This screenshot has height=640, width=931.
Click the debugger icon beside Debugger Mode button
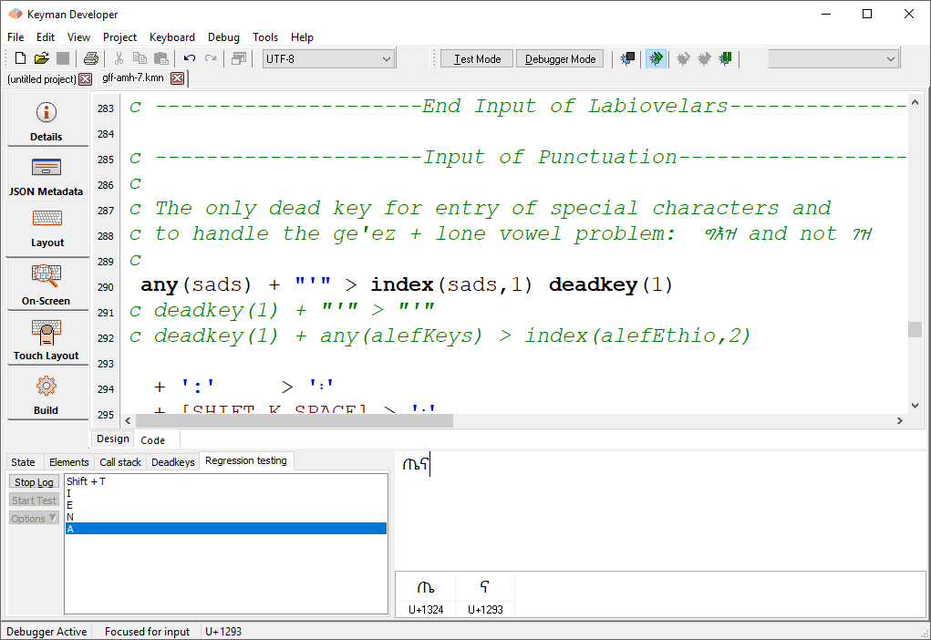627,58
